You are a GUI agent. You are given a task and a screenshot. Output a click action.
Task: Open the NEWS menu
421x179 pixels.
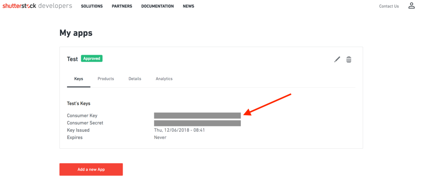click(x=188, y=6)
